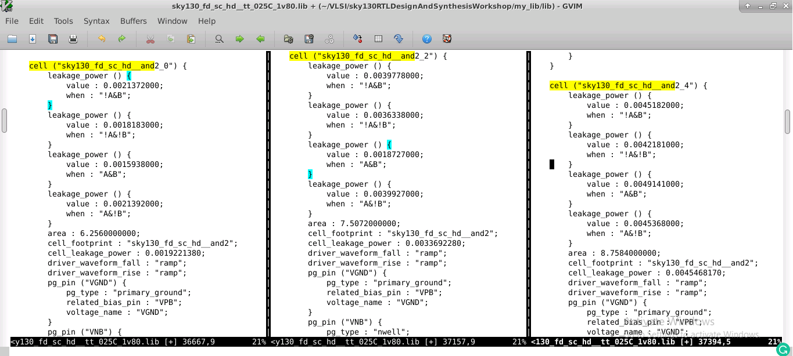Copy text to the clipboard
Viewport: 793px width, 356px height.
tap(171, 39)
